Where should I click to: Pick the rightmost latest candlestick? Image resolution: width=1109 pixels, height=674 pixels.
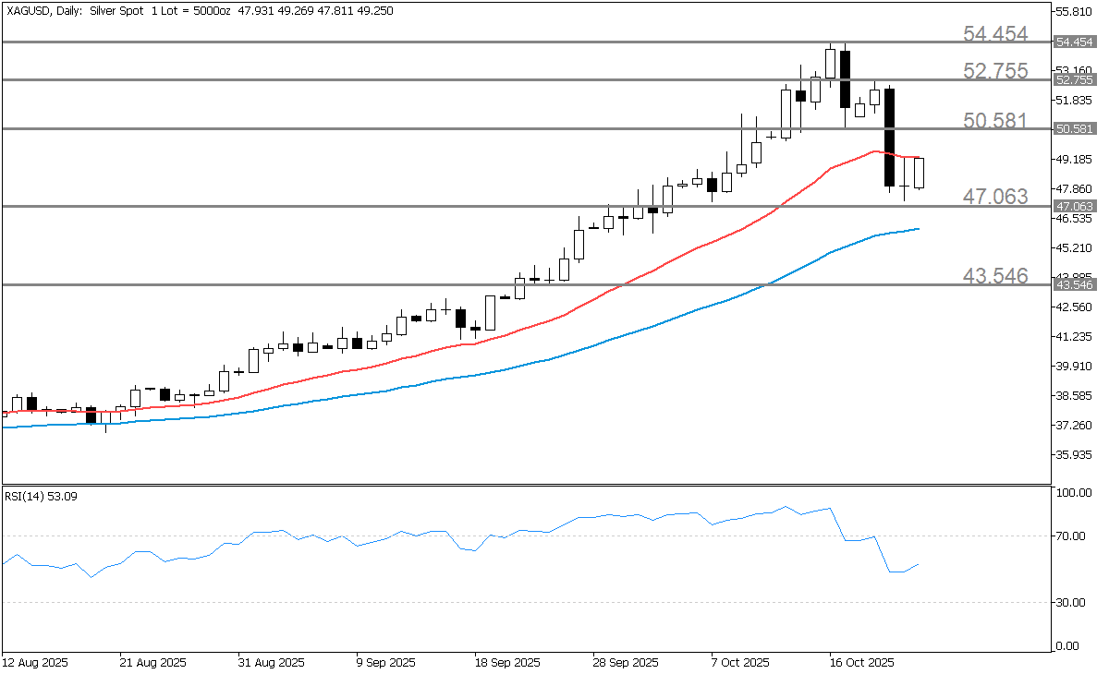click(x=920, y=173)
